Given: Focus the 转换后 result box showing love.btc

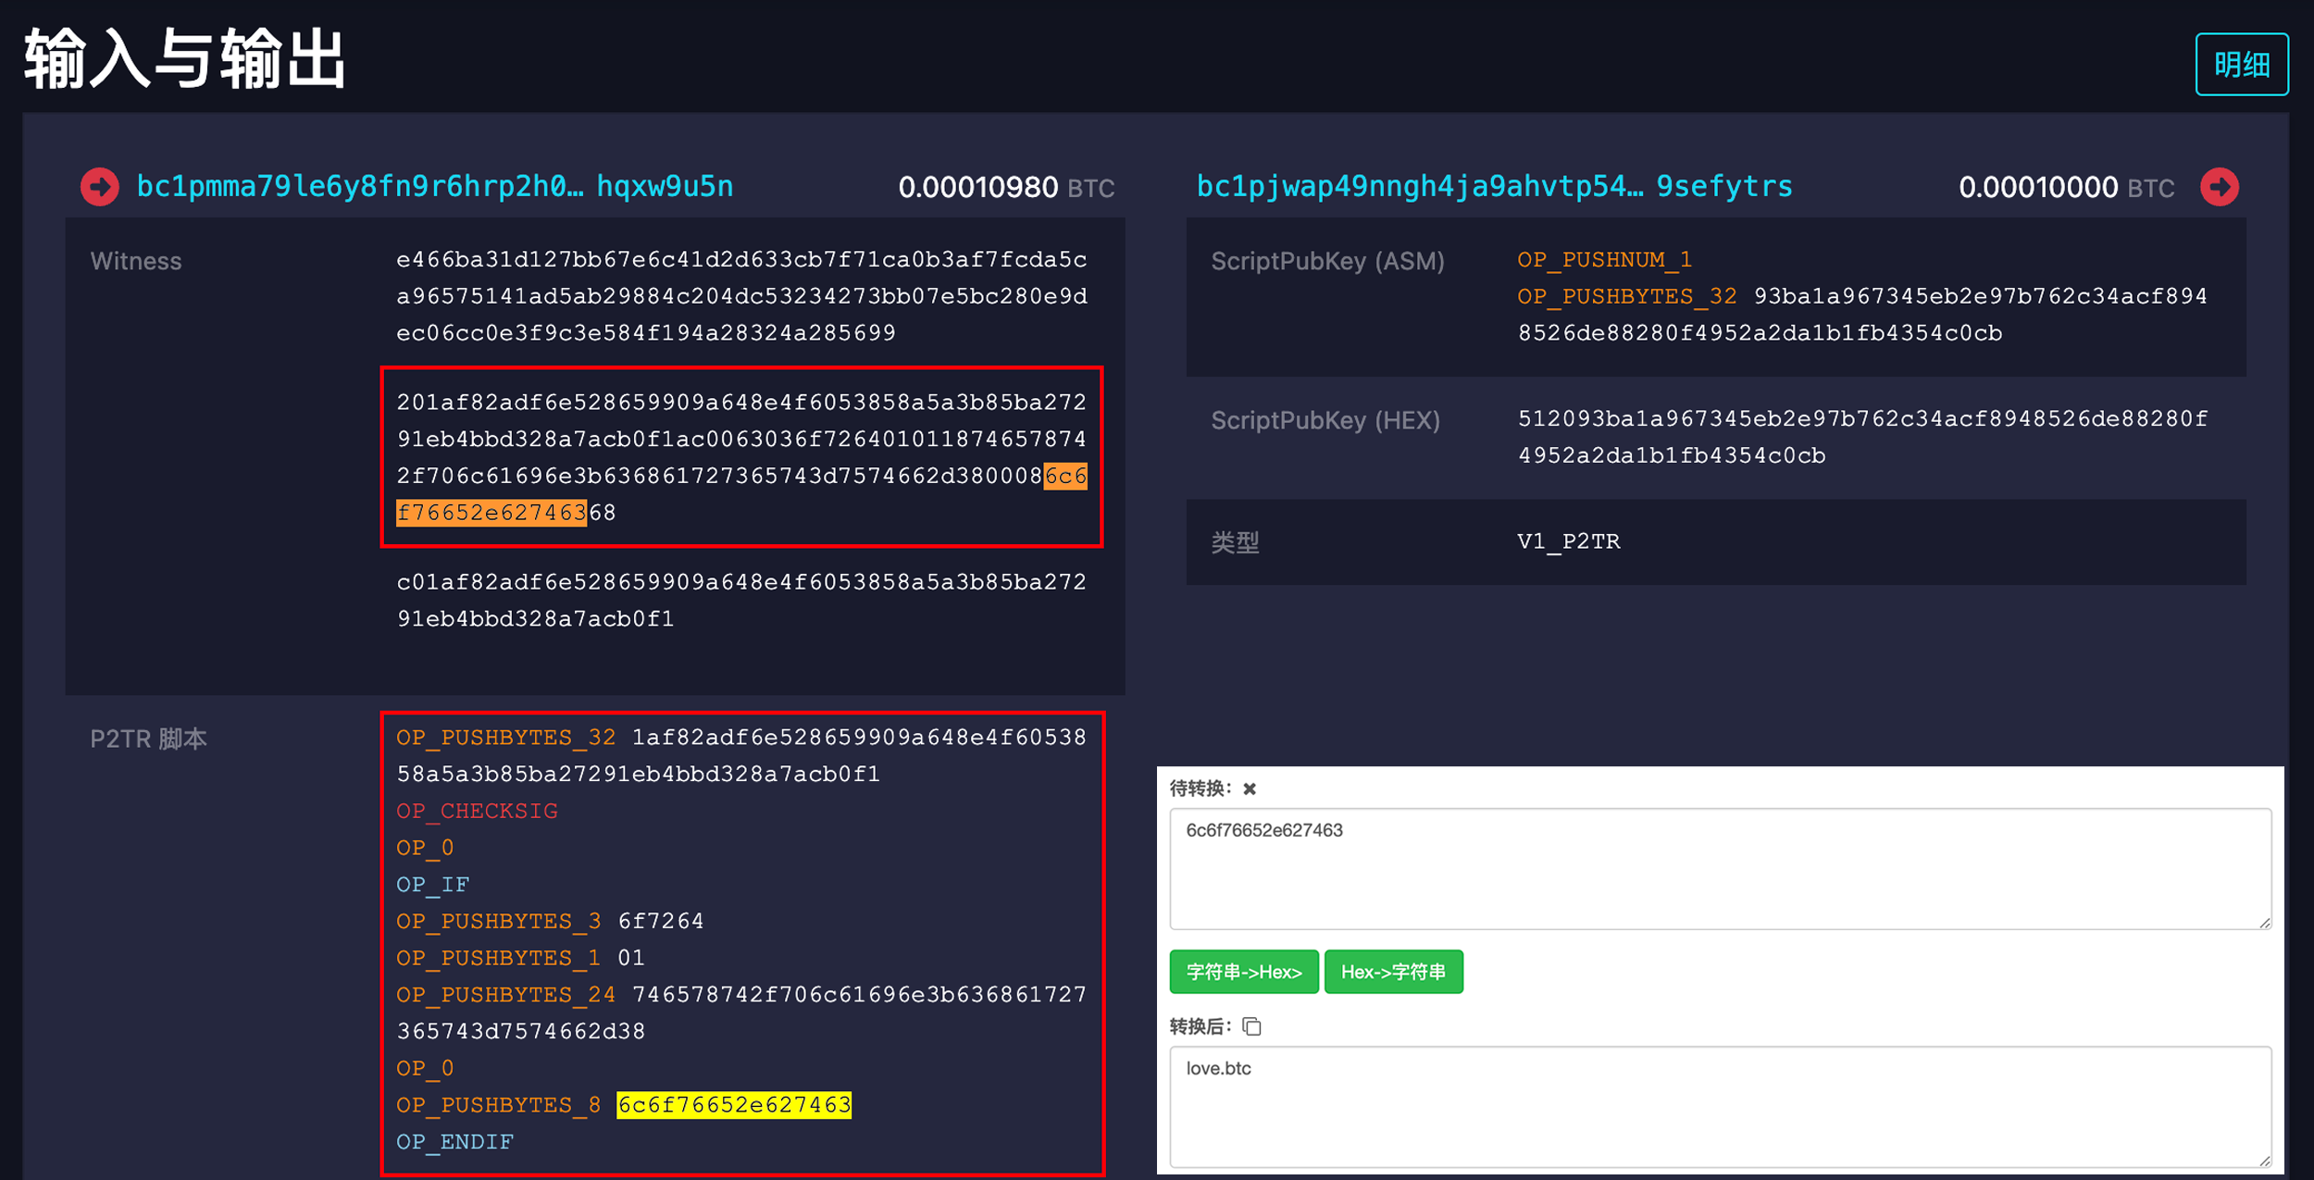Looking at the screenshot, I should tap(1719, 1106).
